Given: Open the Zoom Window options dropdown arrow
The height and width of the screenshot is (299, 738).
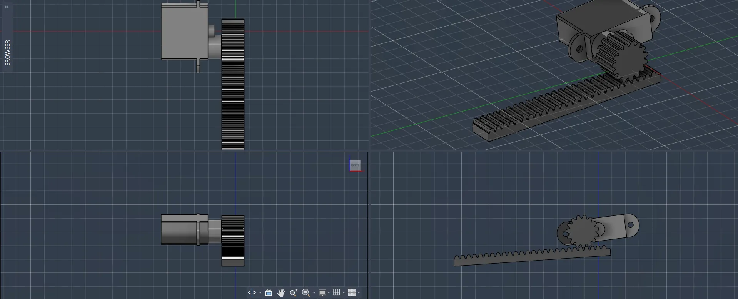Looking at the screenshot, I should click(314, 293).
